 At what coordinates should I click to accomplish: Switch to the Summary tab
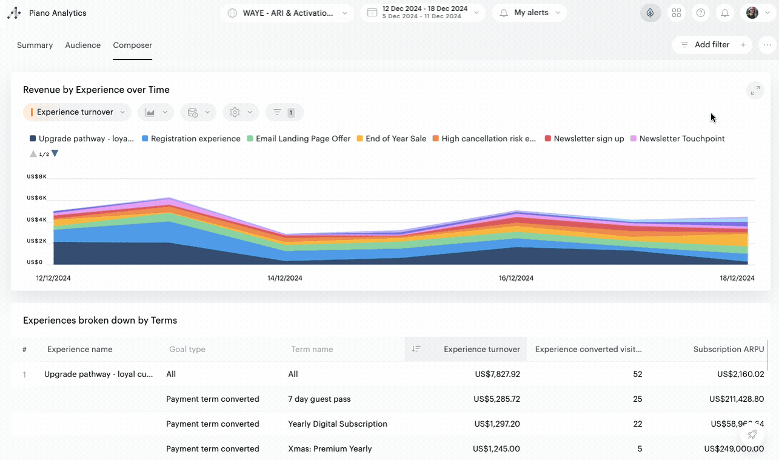[x=35, y=45]
